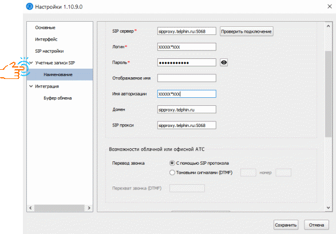Image resolution: width=336 pixels, height=234 pixels.
Task: Select 'Тоновыми сигналами (DTMF)' radio option
Action: pos(172,173)
